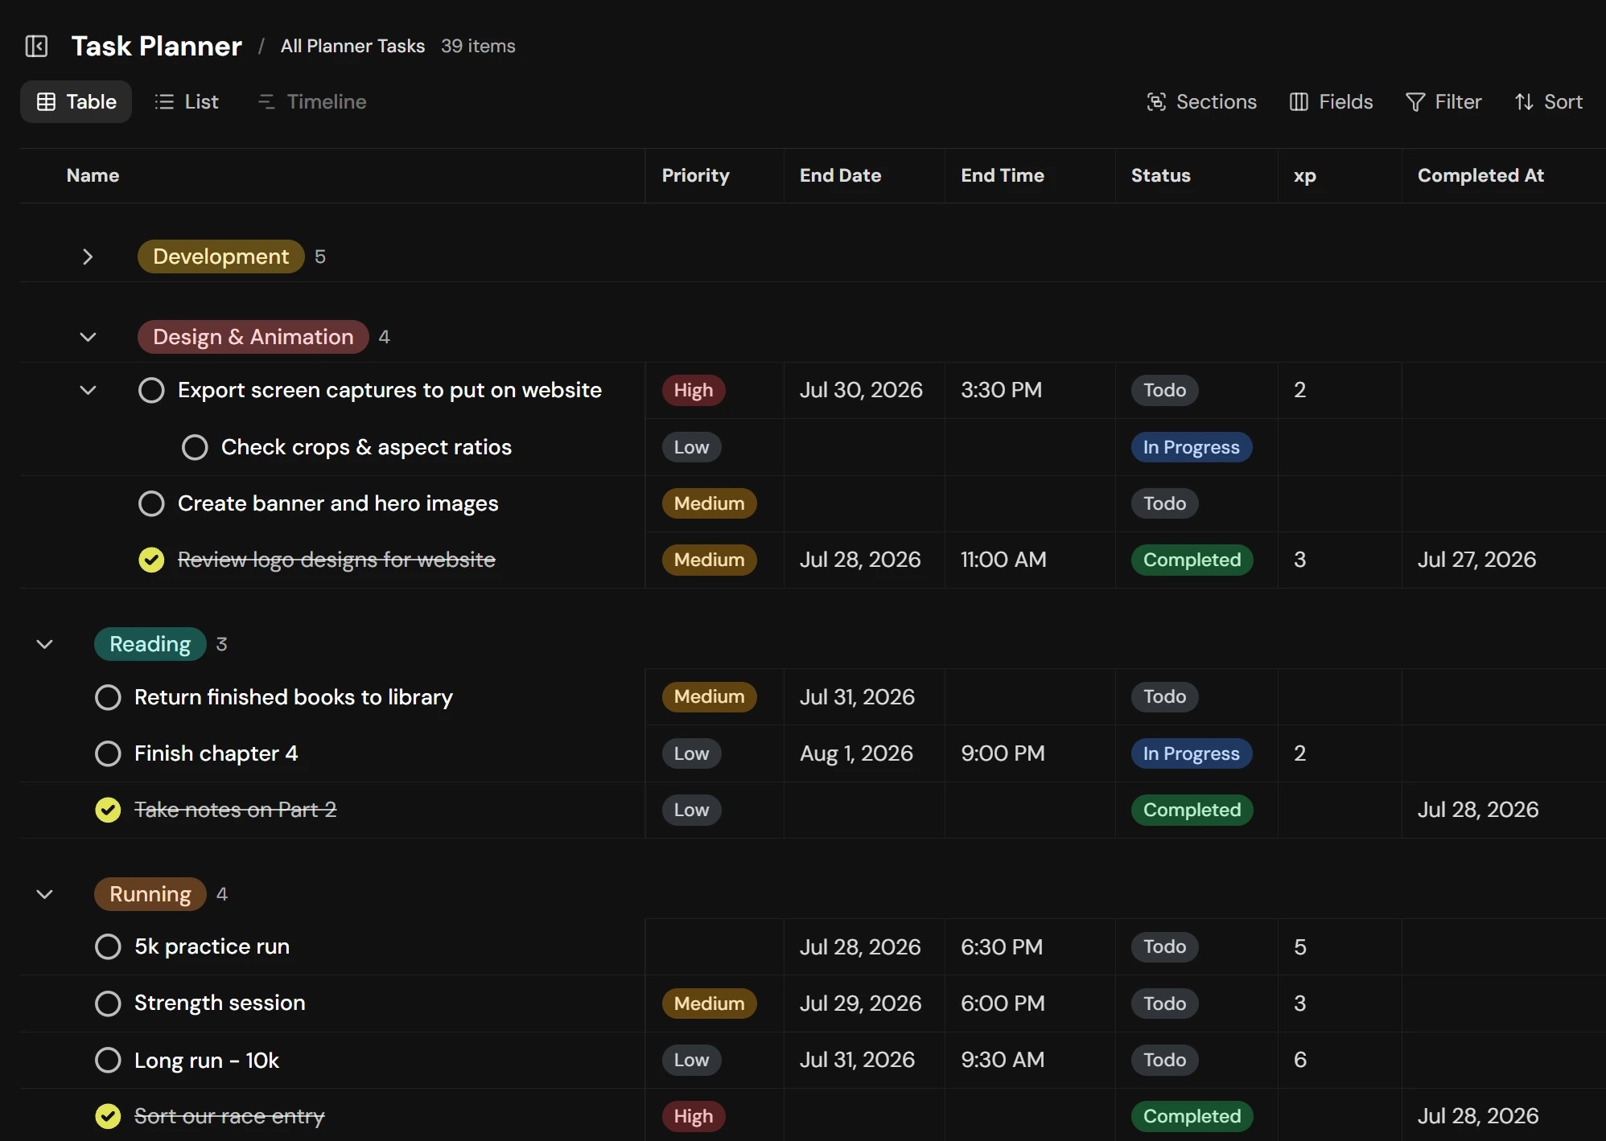Edit Jul 30, 2026 end date cell
Screen dimensions: 1606x1141
(x=864, y=390)
